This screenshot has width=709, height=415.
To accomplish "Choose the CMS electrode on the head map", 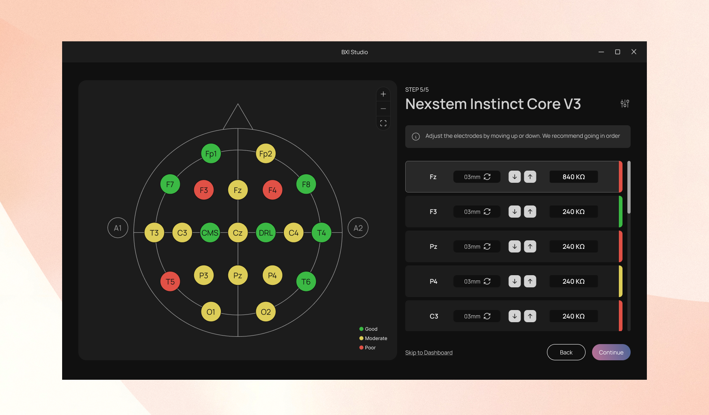I will [x=210, y=233].
